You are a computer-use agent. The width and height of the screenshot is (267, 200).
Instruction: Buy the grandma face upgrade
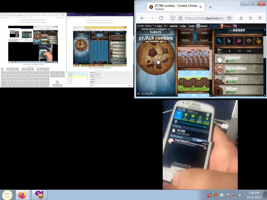coord(248,41)
